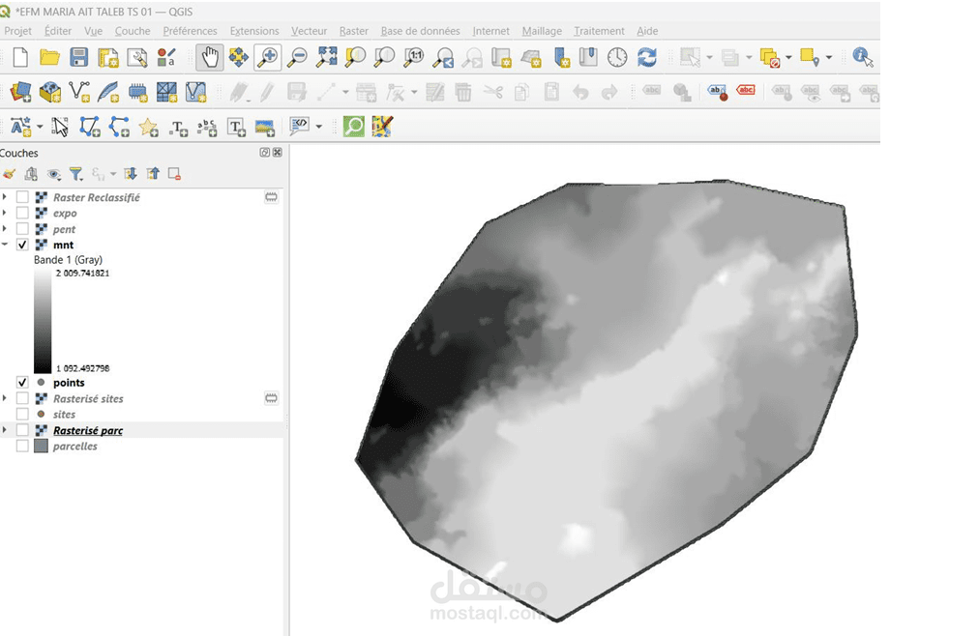Viewport: 979px width, 636px height.
Task: Open the Maillage menu
Action: coord(542,31)
